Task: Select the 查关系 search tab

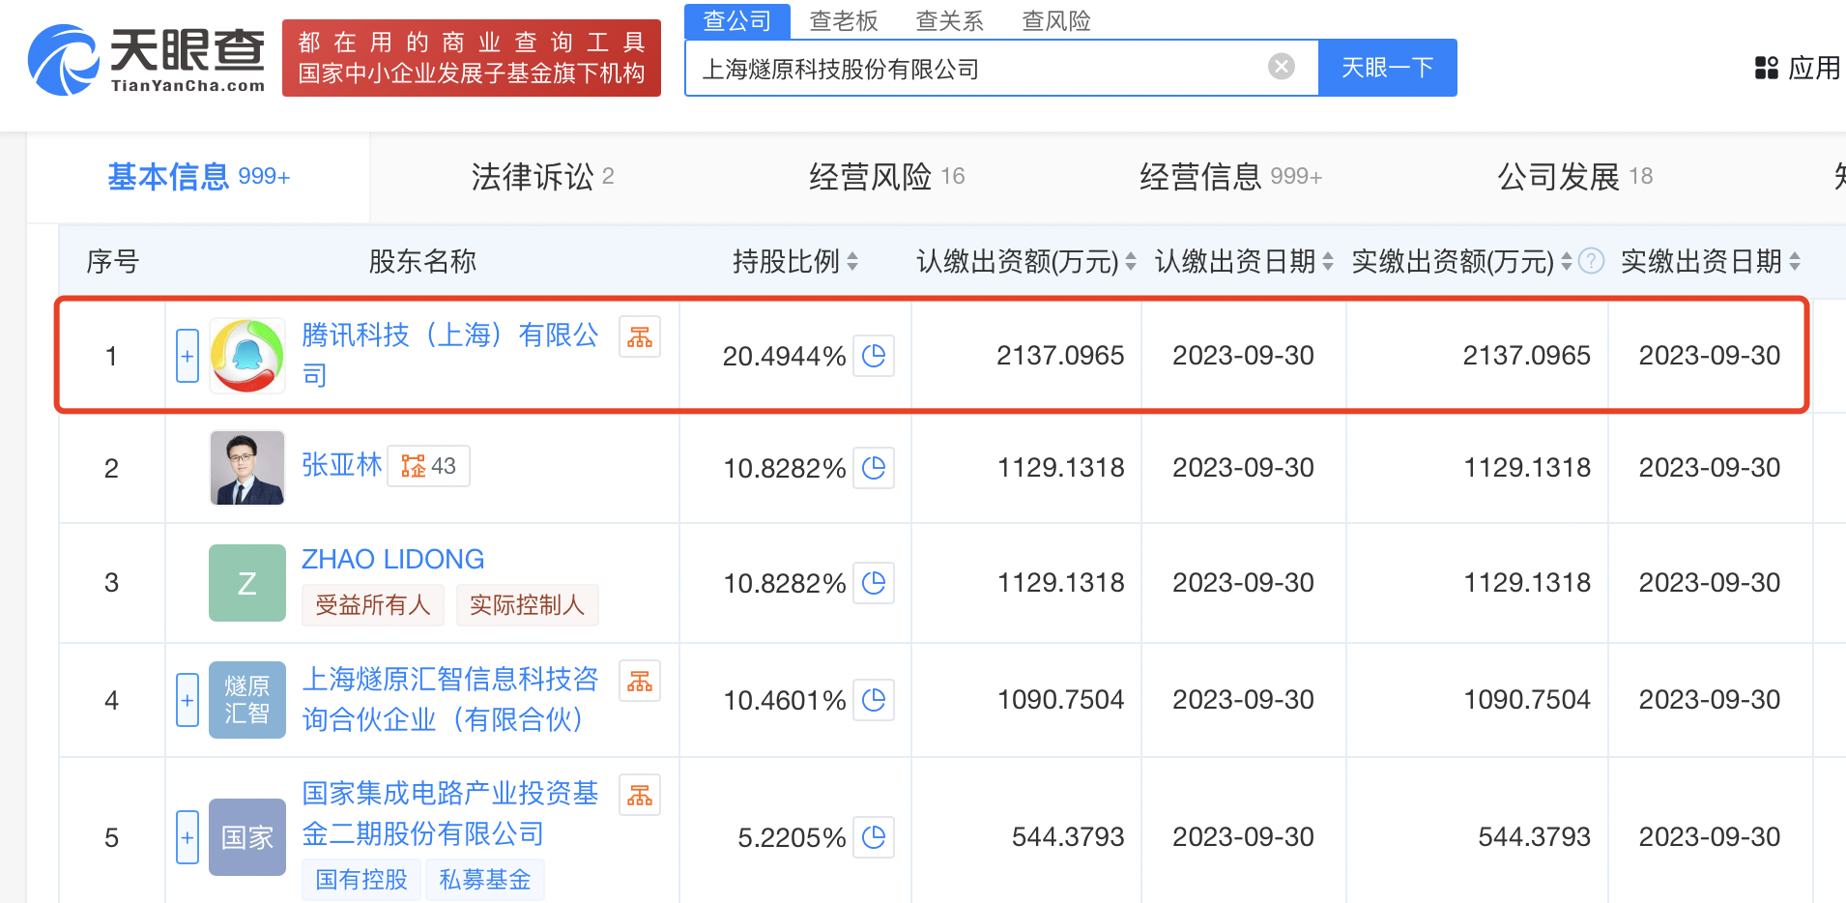Action: (950, 21)
